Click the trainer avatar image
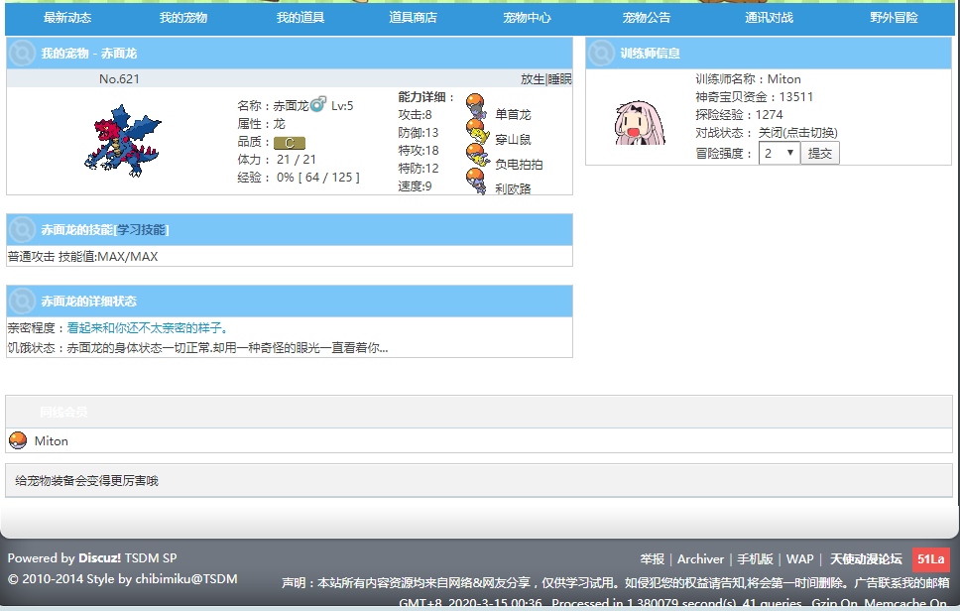 (x=640, y=123)
